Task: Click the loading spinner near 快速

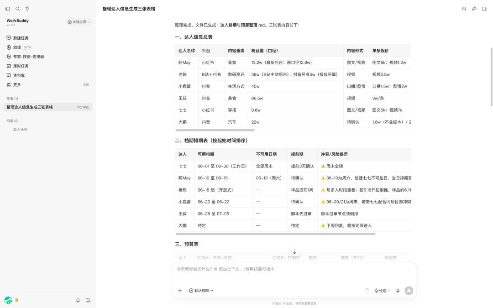Action: (x=366, y=291)
